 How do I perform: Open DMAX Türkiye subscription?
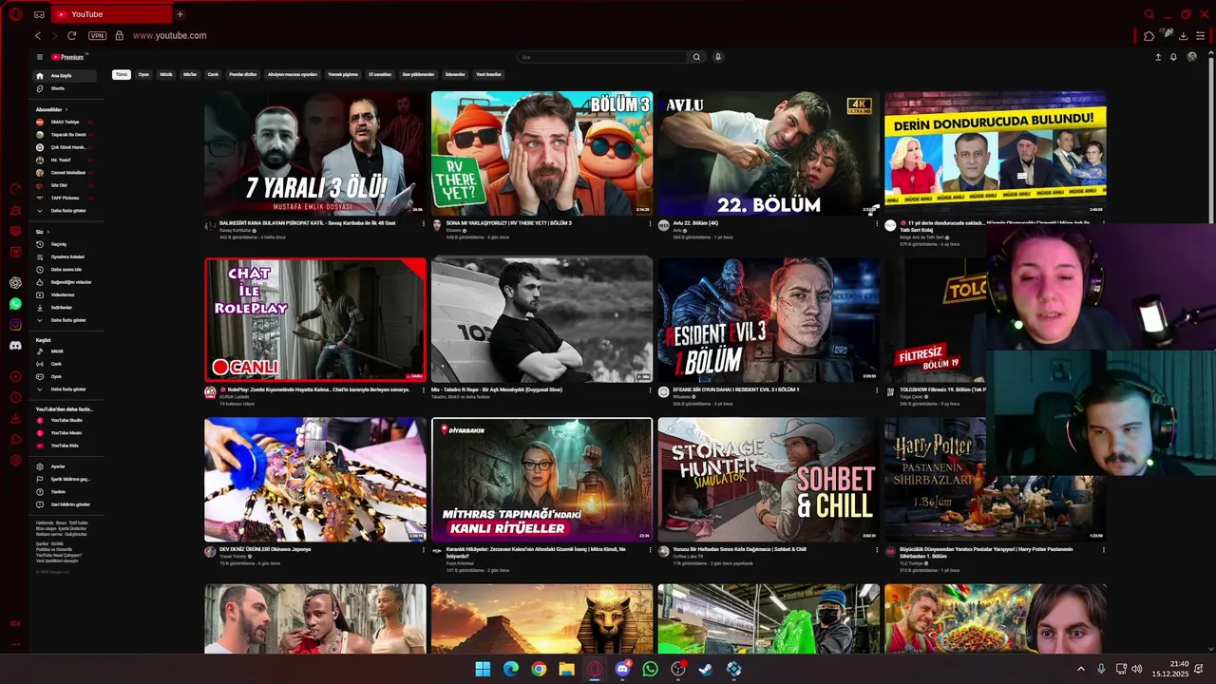tap(65, 122)
